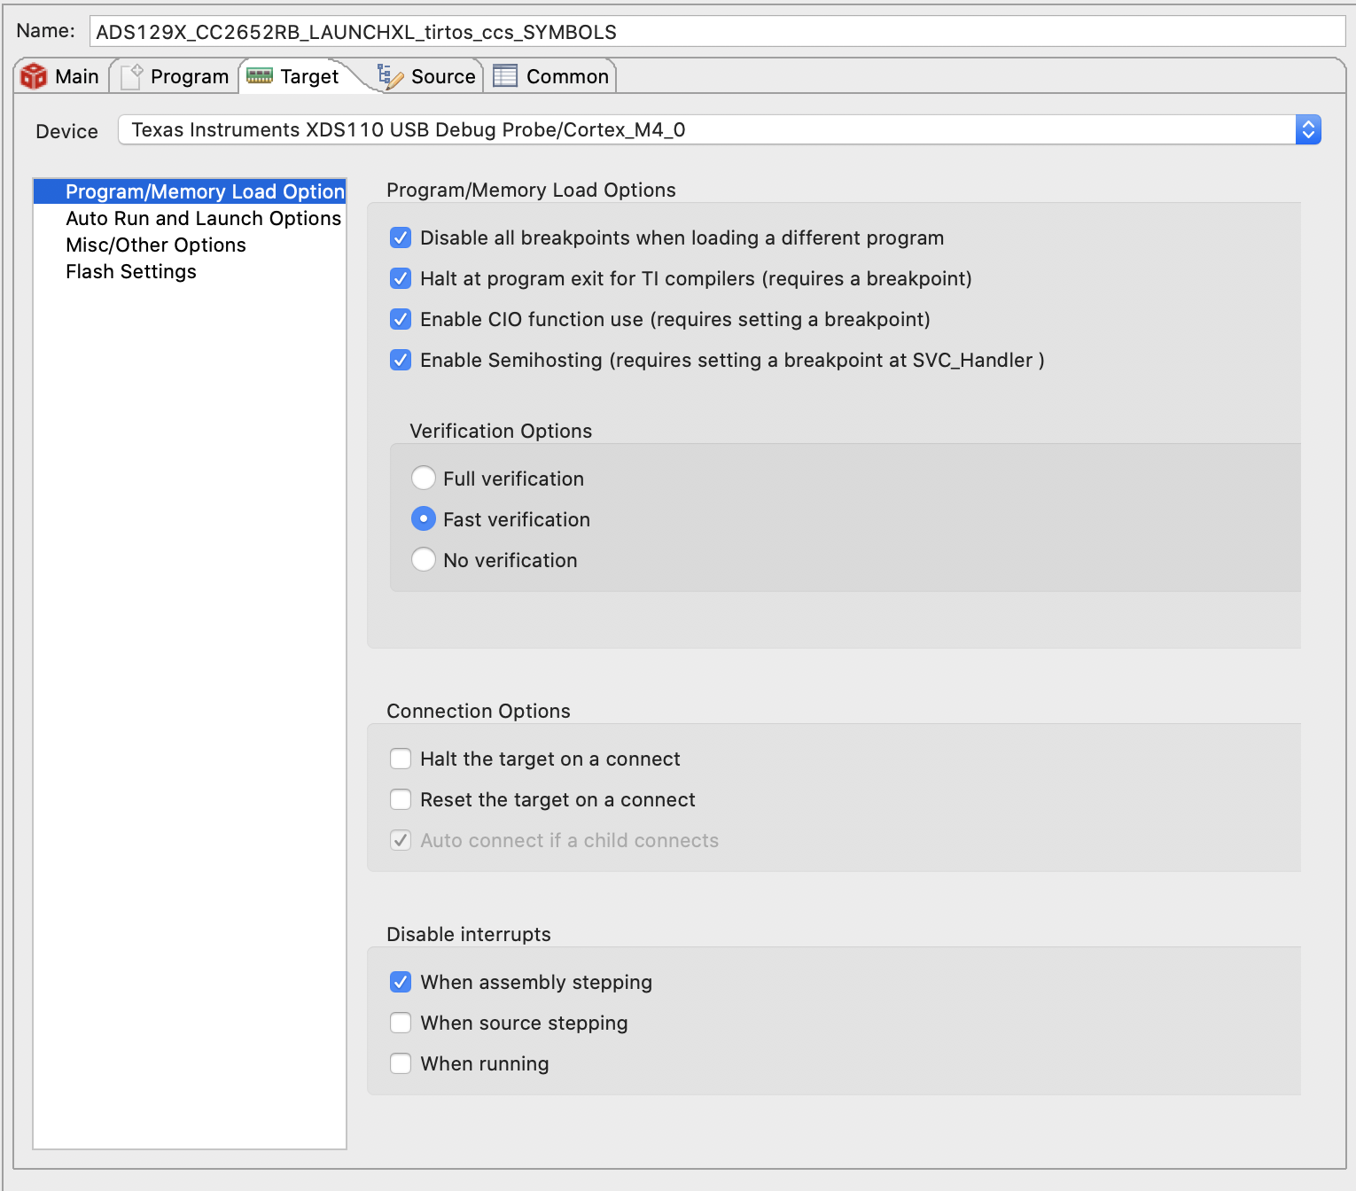
Task: Click Auto connect if a child connects checkbox
Action: [x=401, y=840]
